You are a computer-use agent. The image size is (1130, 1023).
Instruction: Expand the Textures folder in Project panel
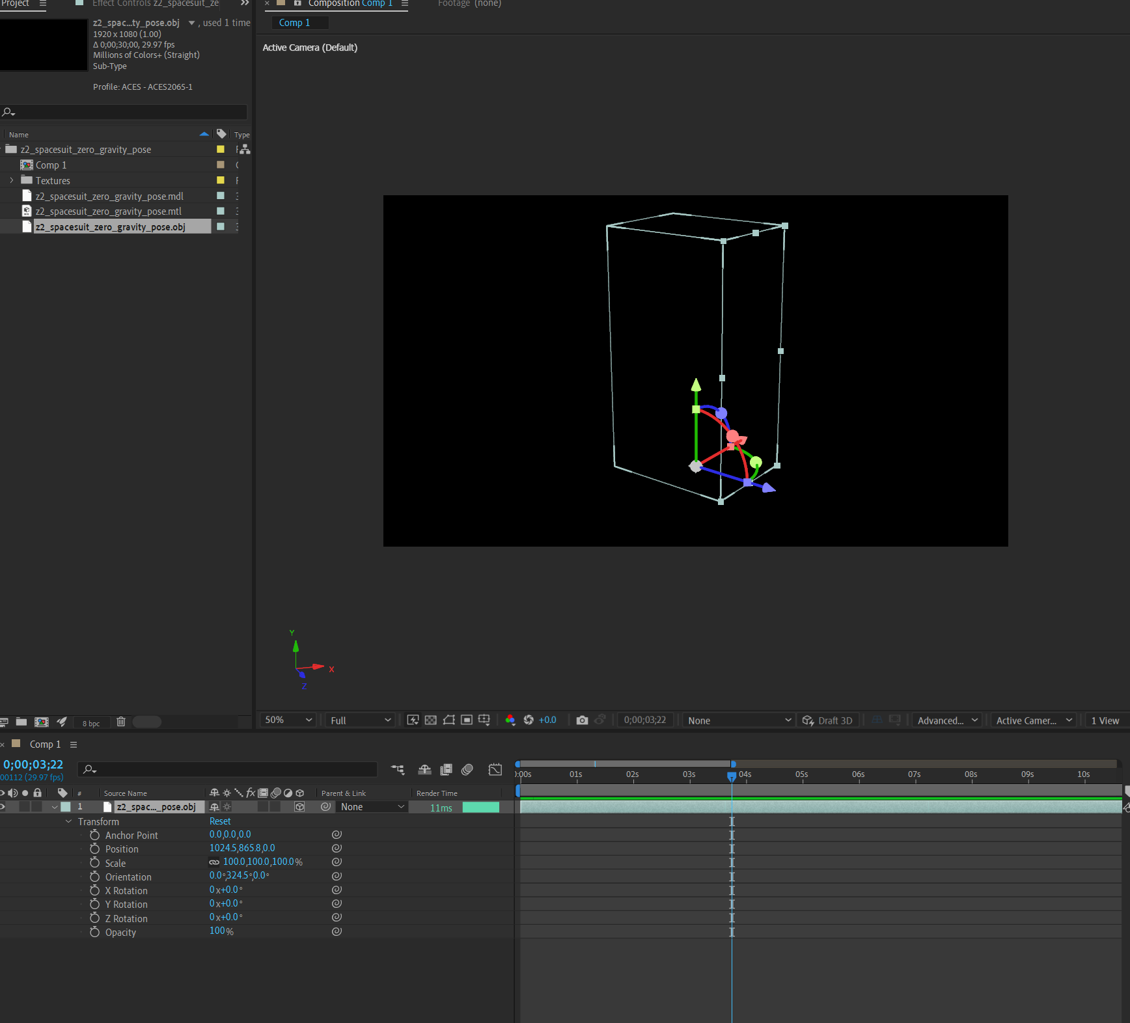11,180
